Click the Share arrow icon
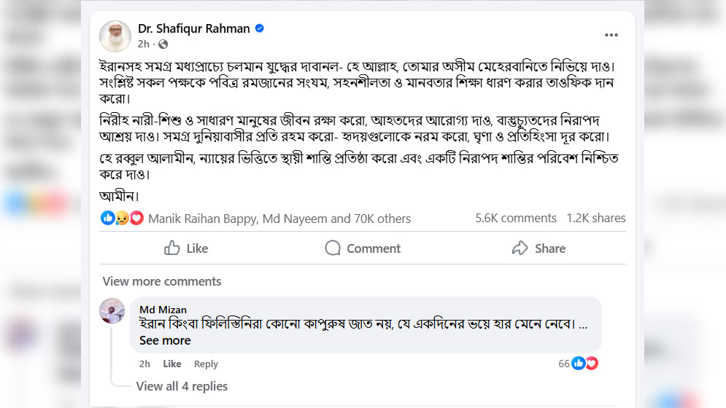The image size is (726, 408). 520,248
